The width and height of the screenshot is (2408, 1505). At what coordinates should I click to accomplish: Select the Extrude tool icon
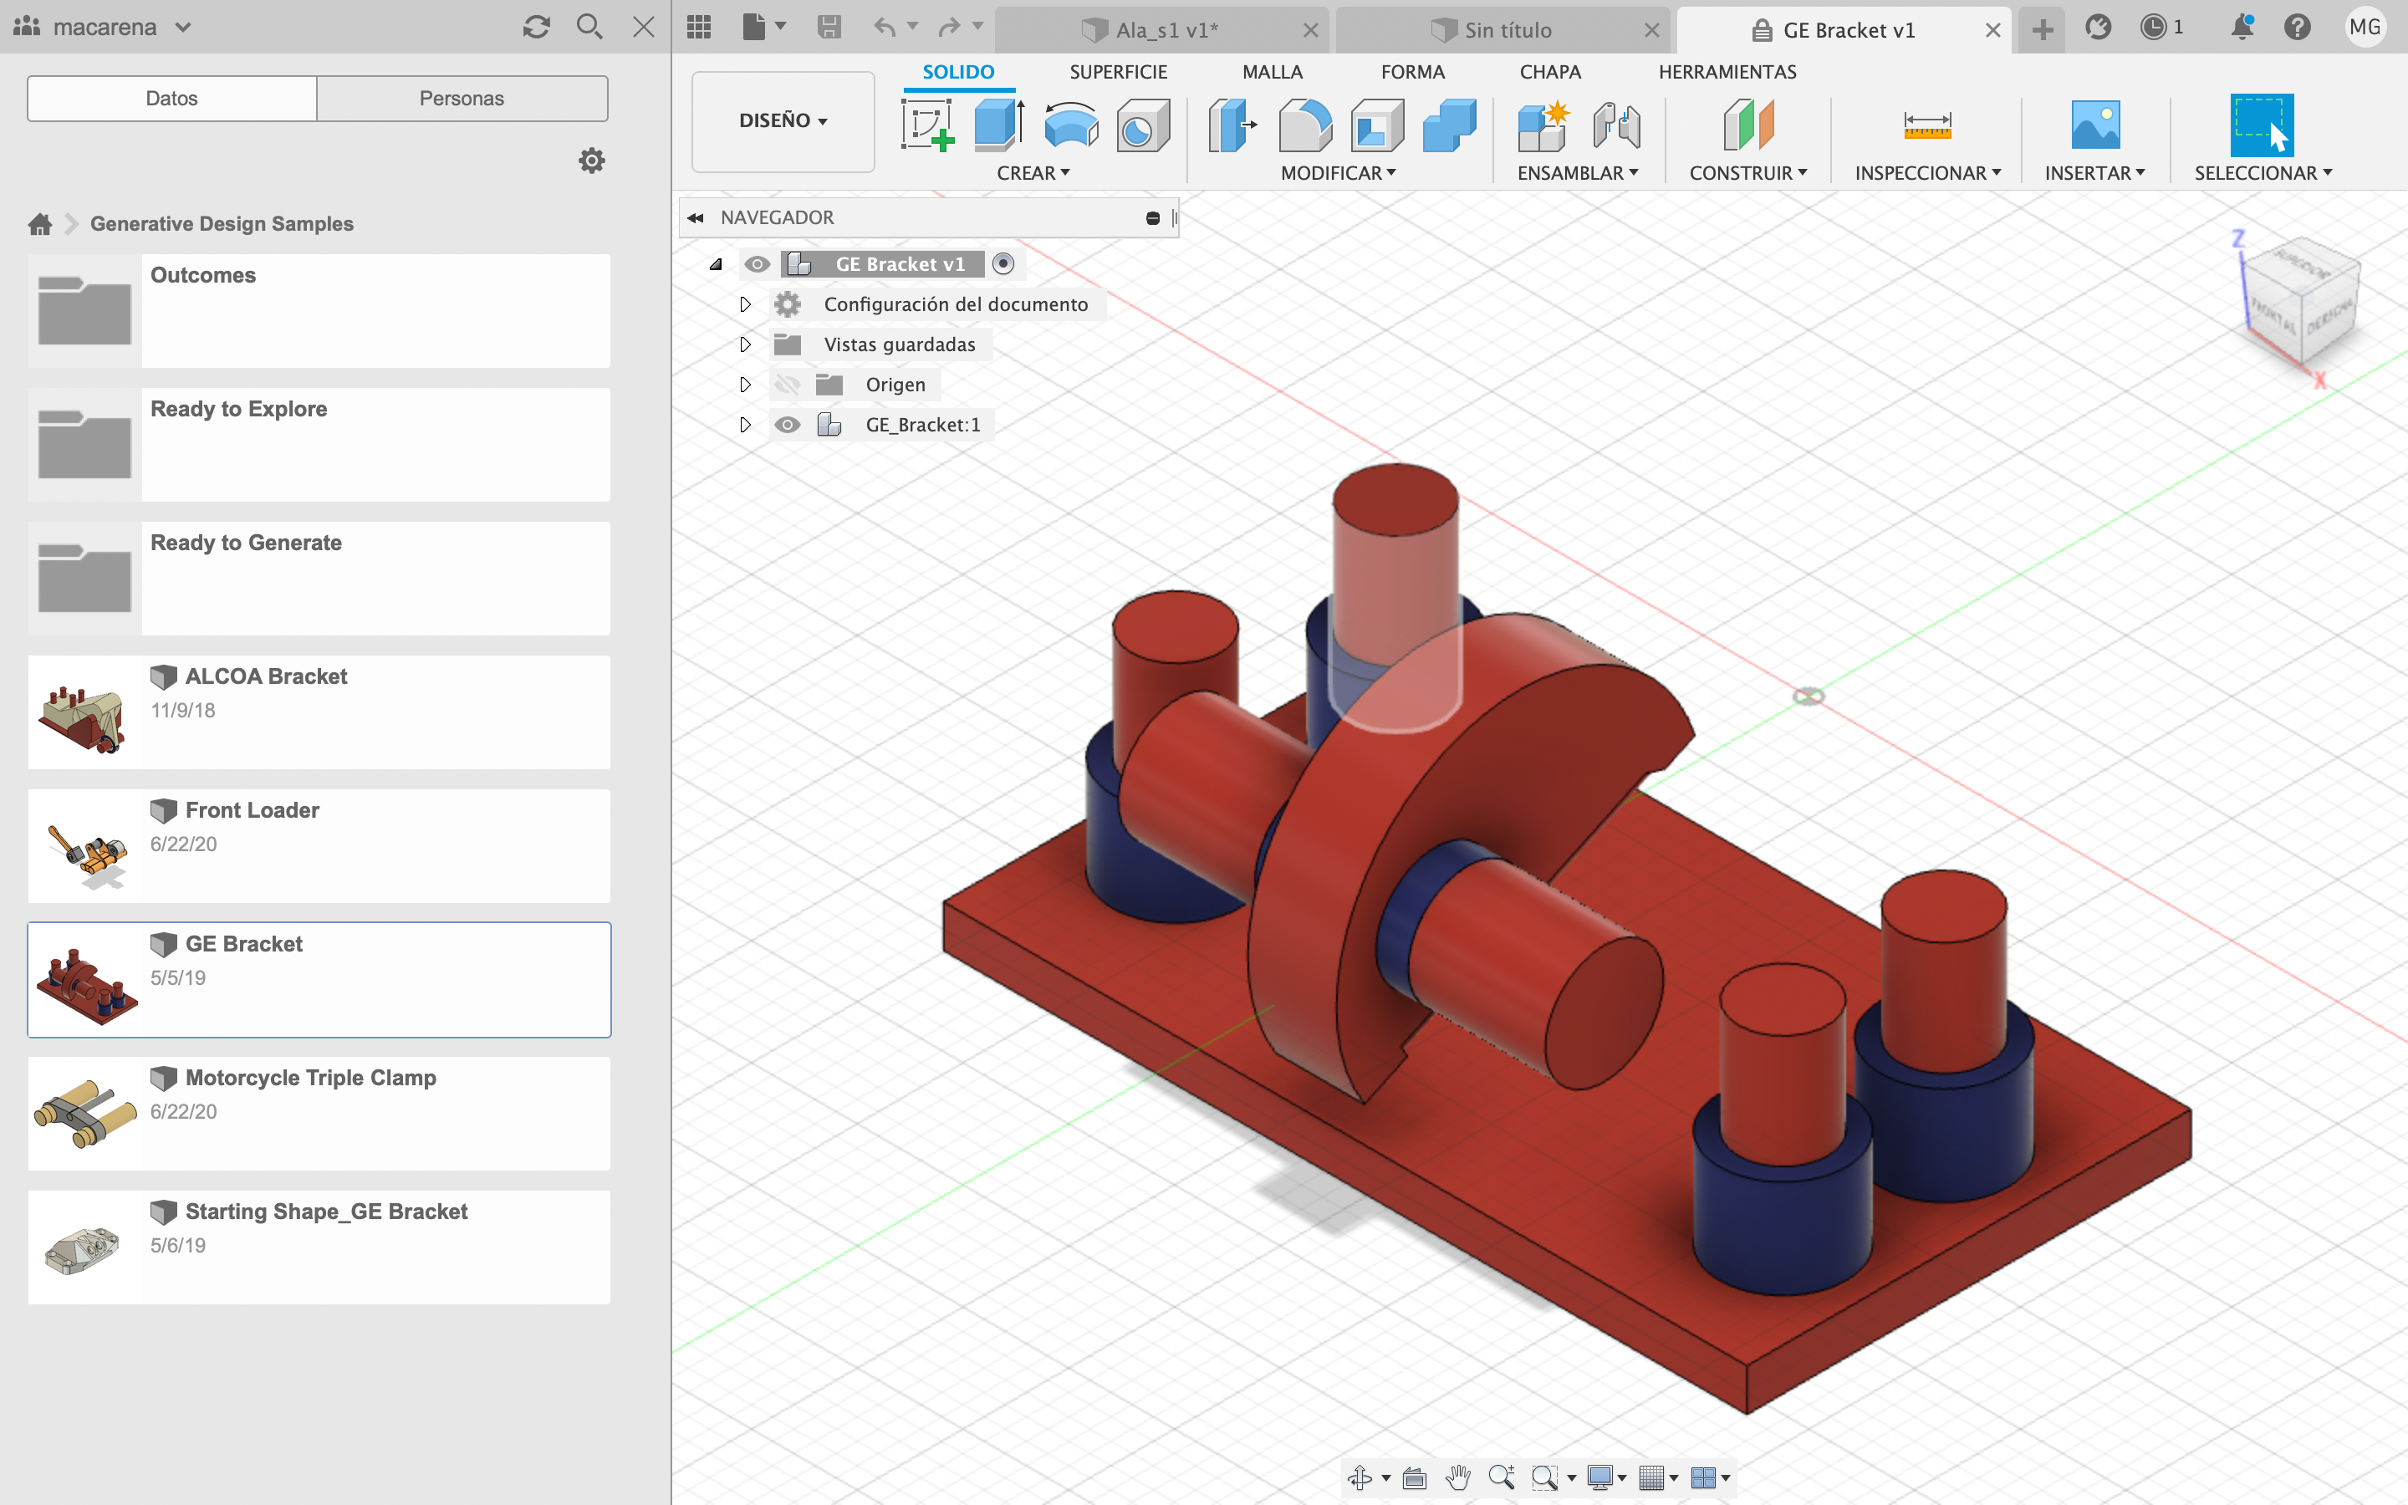(x=999, y=125)
